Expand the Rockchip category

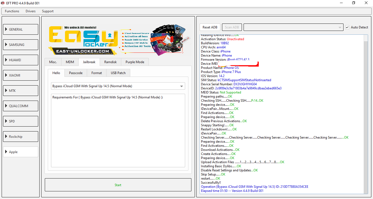21,137
